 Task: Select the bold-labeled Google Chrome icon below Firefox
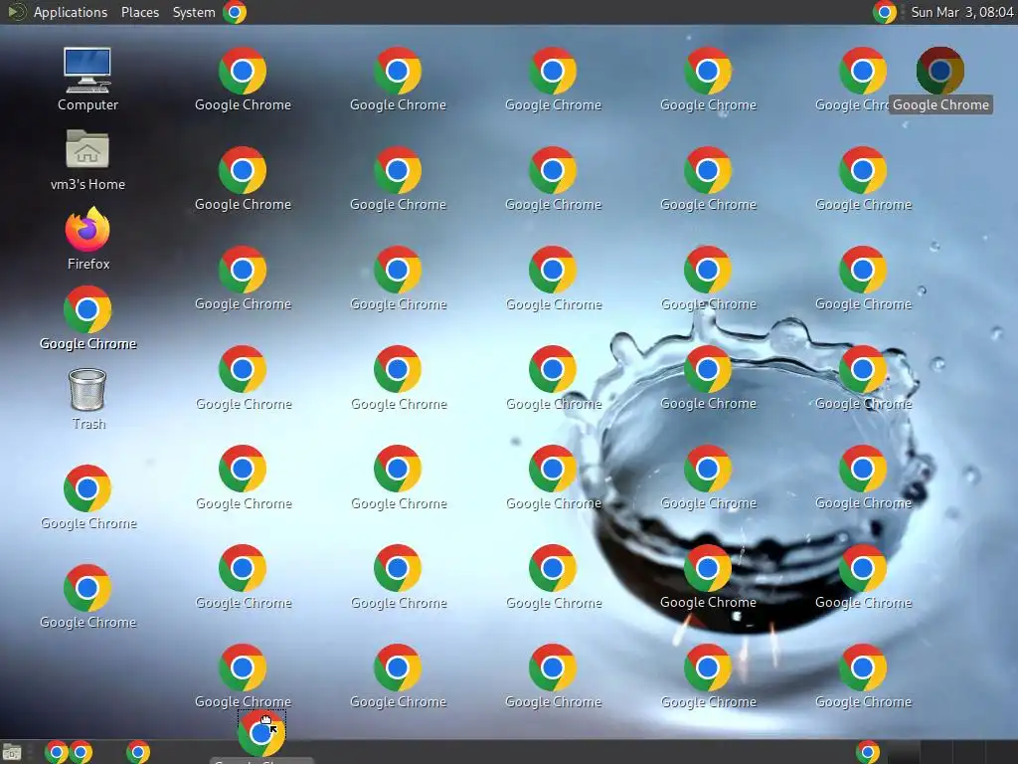(87, 318)
